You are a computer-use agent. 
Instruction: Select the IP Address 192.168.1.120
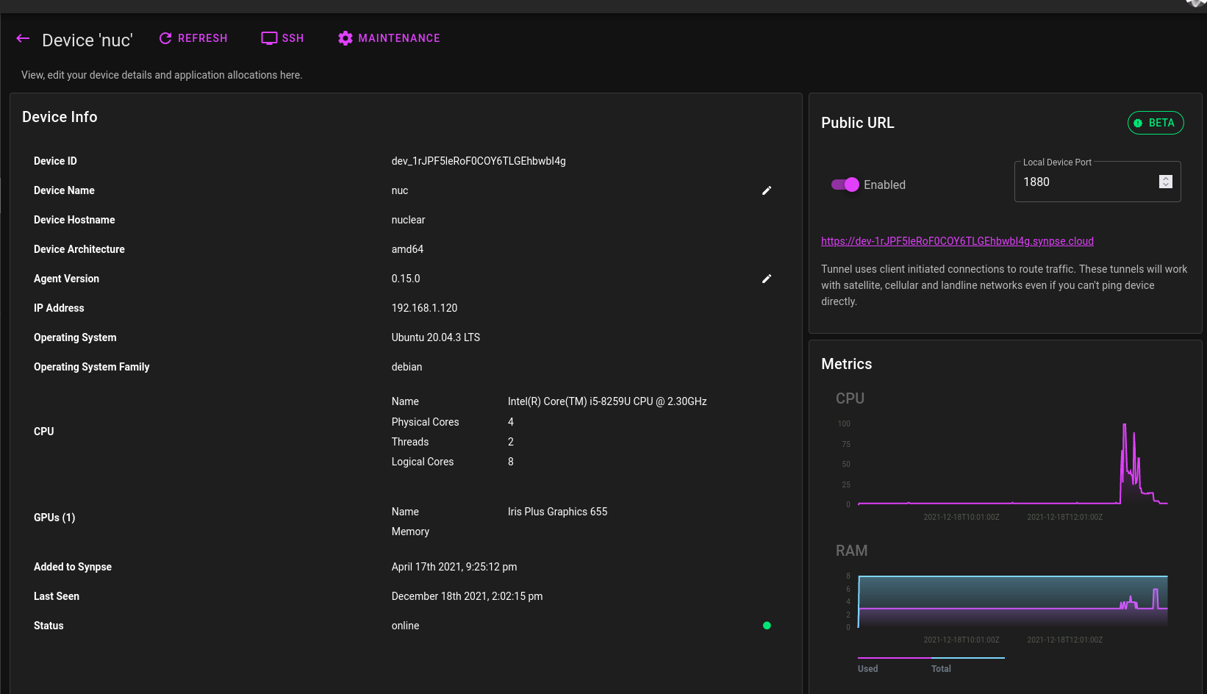(424, 308)
